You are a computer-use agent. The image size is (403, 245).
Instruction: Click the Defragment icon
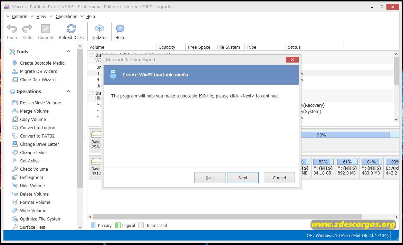(15, 177)
